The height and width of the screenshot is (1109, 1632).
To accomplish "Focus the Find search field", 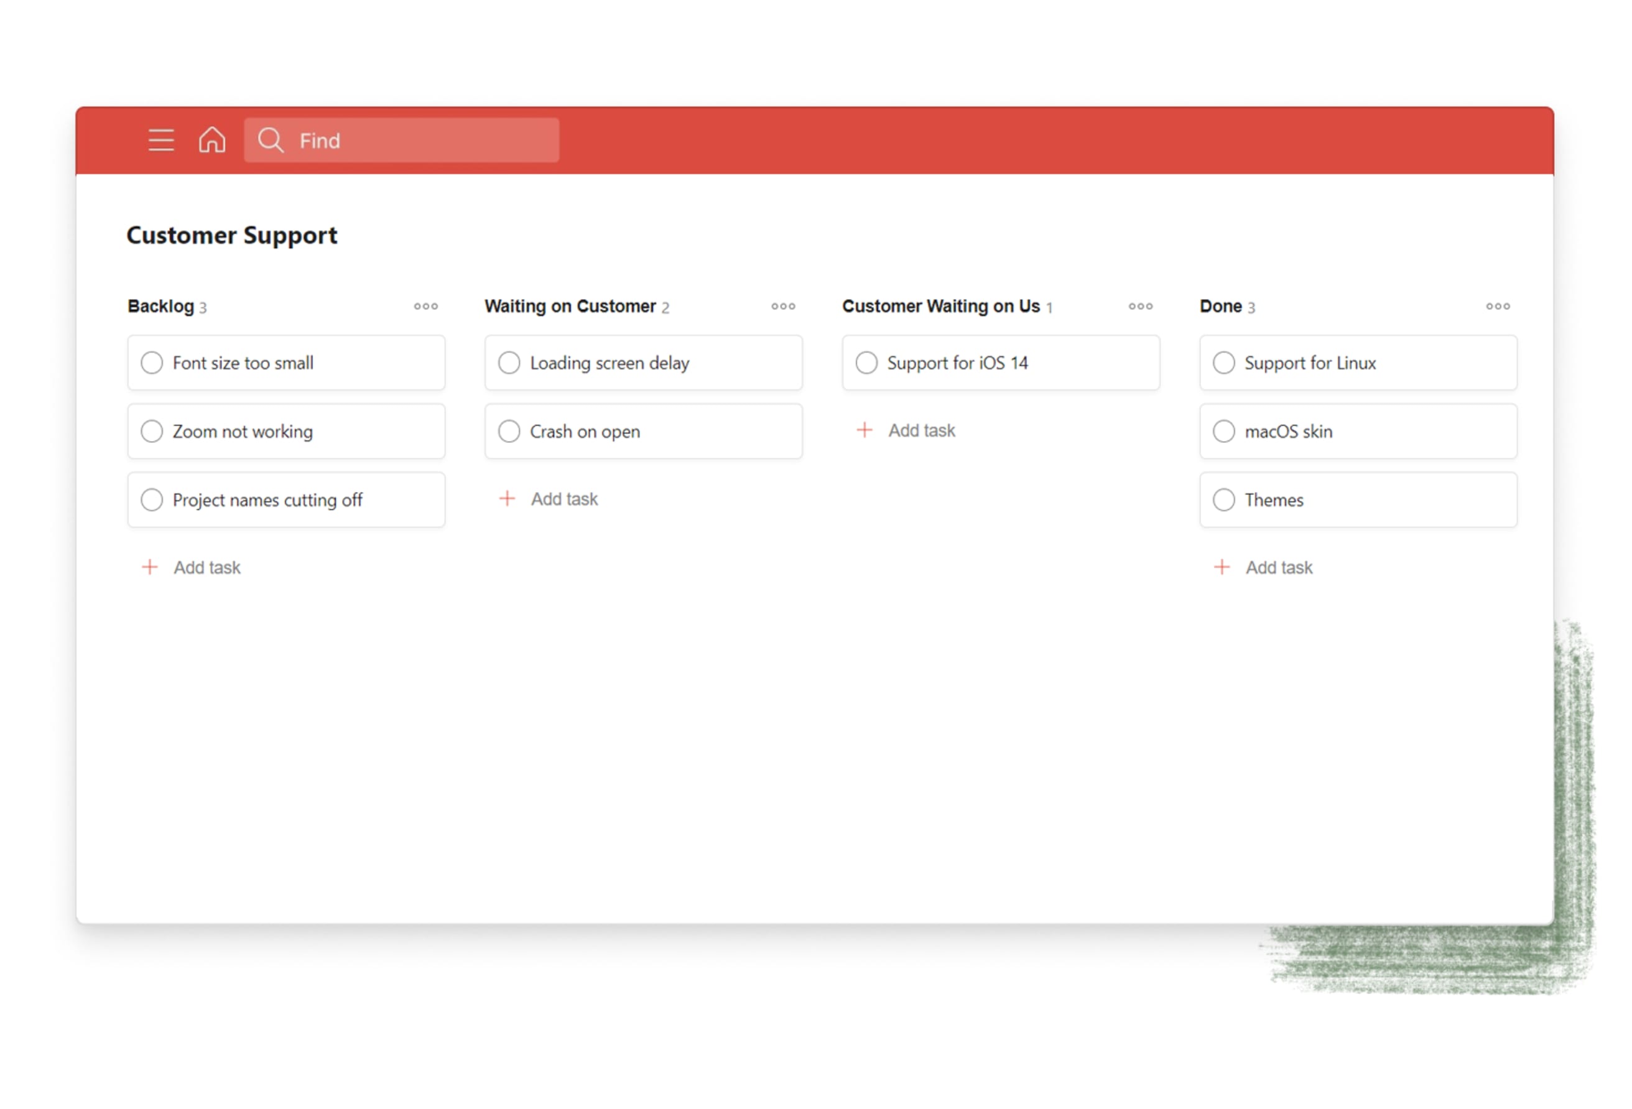I will click(421, 141).
